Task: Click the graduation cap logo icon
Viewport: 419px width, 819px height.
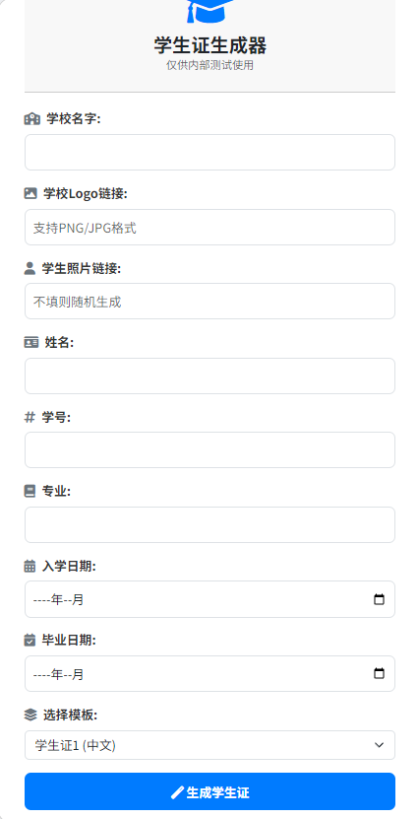Action: click(210, 11)
